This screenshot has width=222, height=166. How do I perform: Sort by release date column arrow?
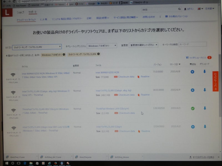tap(179, 64)
